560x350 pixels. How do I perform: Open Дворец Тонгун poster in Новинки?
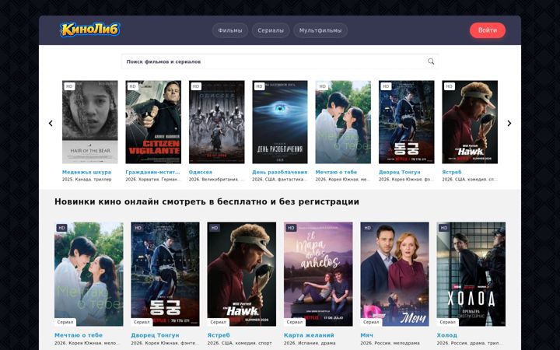tap(166, 274)
